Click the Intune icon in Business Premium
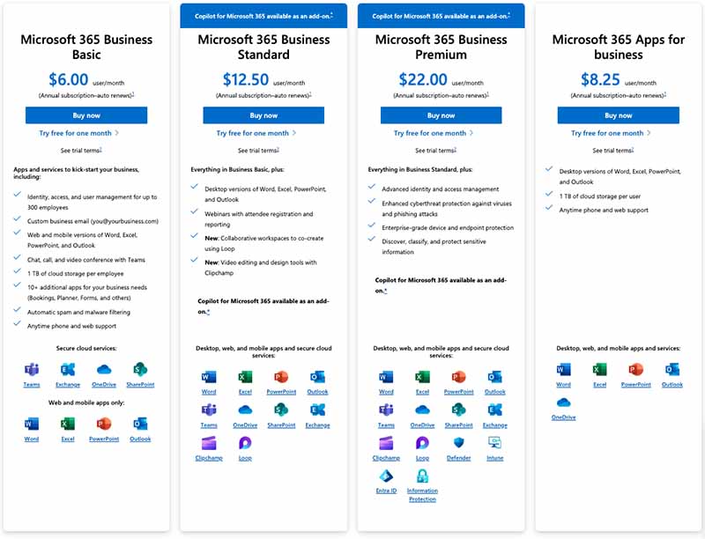The height and width of the screenshot is (539, 705). (495, 443)
